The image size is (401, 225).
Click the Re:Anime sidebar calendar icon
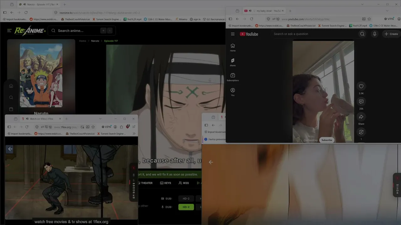coord(11,109)
